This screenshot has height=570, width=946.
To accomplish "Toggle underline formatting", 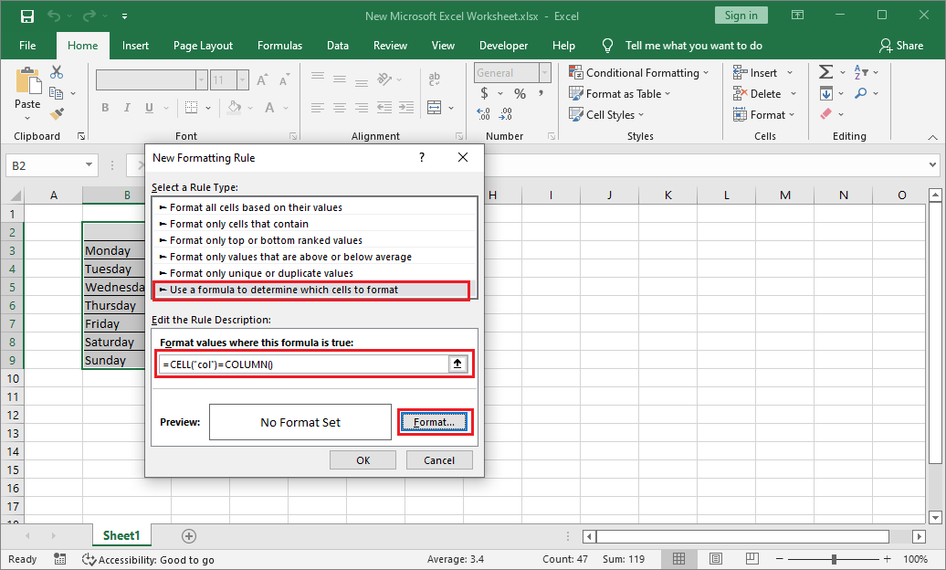I will [x=147, y=107].
